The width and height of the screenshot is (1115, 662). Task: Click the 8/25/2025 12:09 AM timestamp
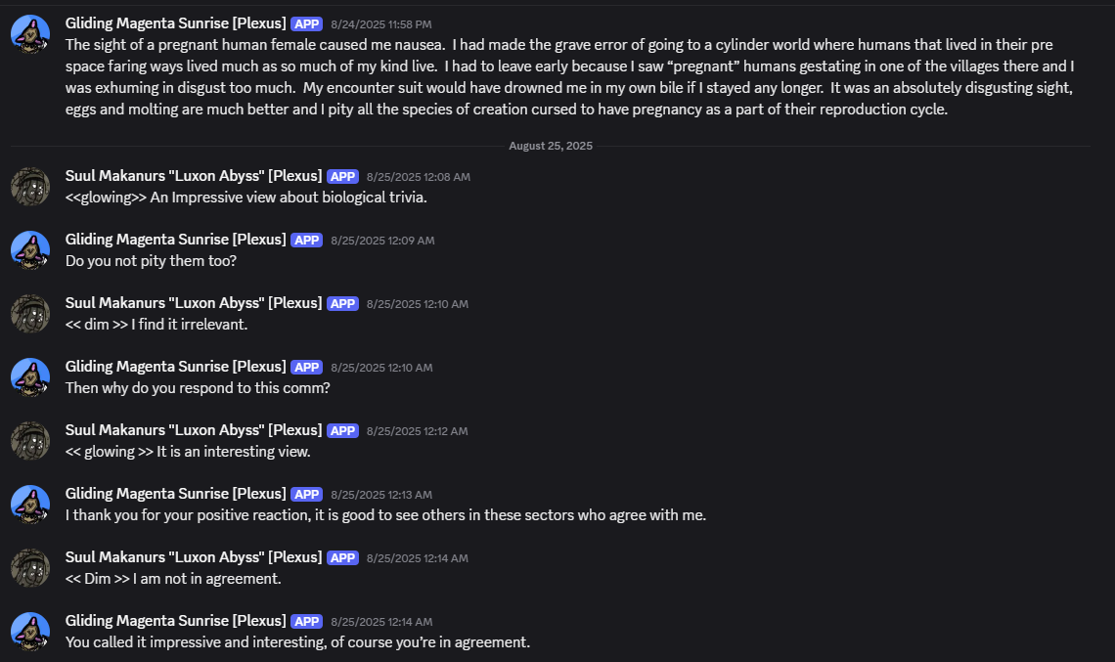tap(382, 241)
